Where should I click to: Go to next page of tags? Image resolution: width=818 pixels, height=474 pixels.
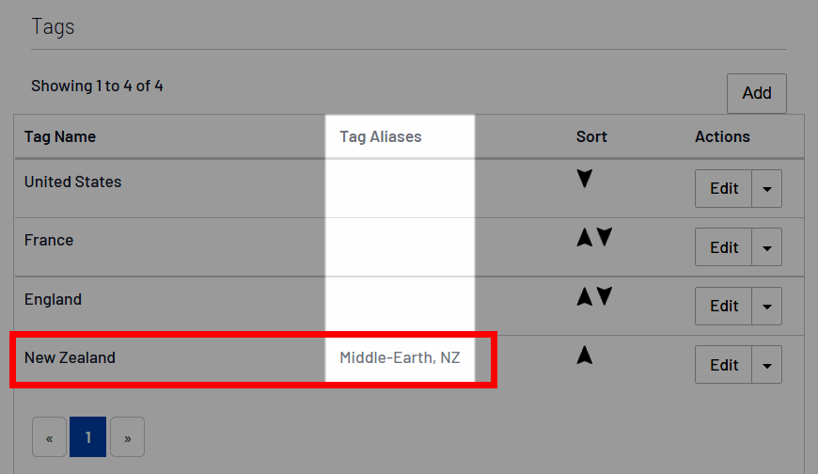127,437
